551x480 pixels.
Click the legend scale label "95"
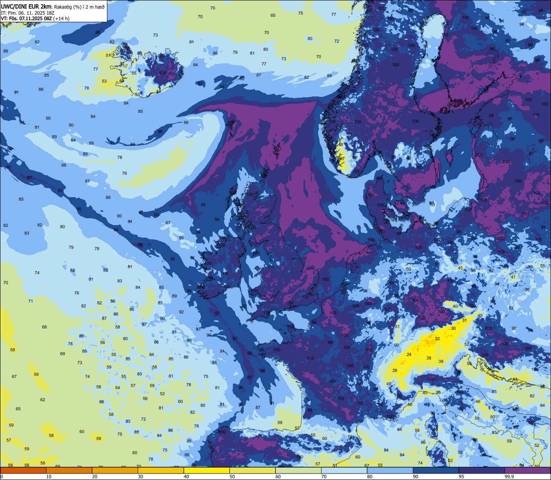pos(461,477)
